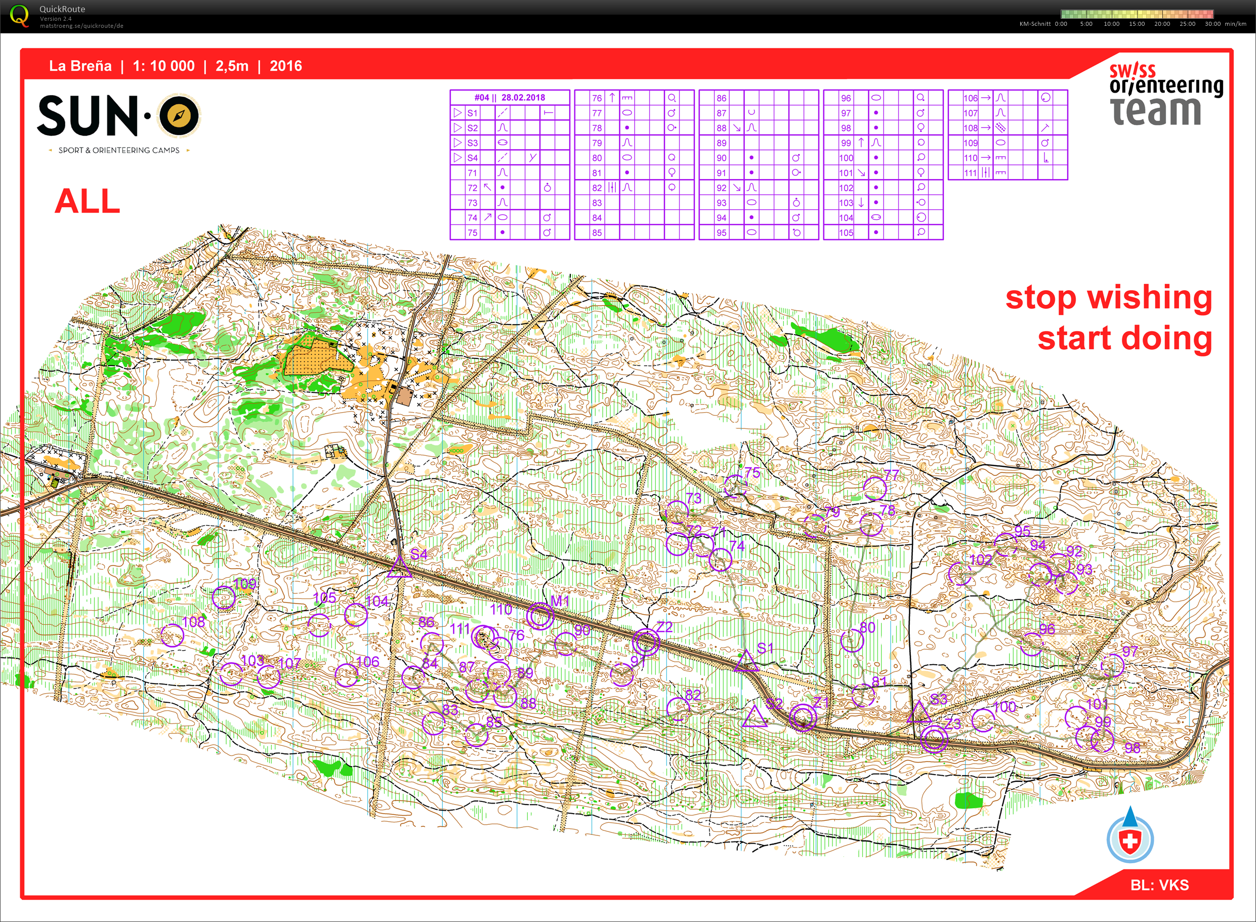Click the BL: VKS label

tap(1159, 885)
